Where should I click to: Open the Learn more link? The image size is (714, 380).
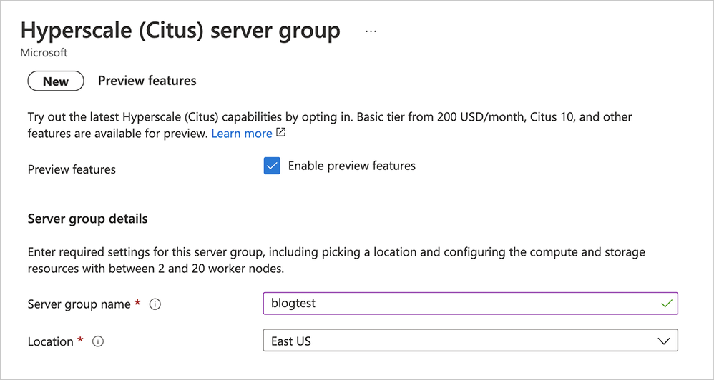241,134
